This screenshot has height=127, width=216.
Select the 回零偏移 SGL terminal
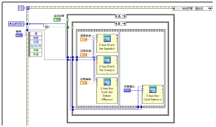coord(84,83)
